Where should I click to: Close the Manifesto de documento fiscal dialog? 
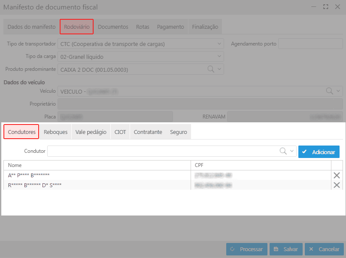coord(337,7)
